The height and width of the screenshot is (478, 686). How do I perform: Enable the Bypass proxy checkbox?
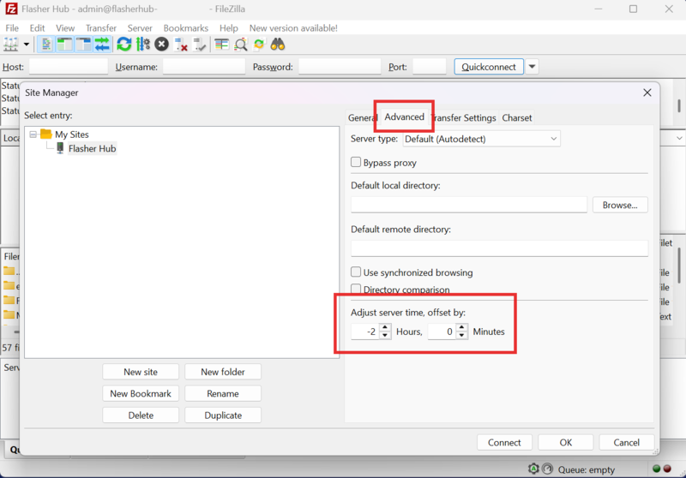(x=356, y=163)
